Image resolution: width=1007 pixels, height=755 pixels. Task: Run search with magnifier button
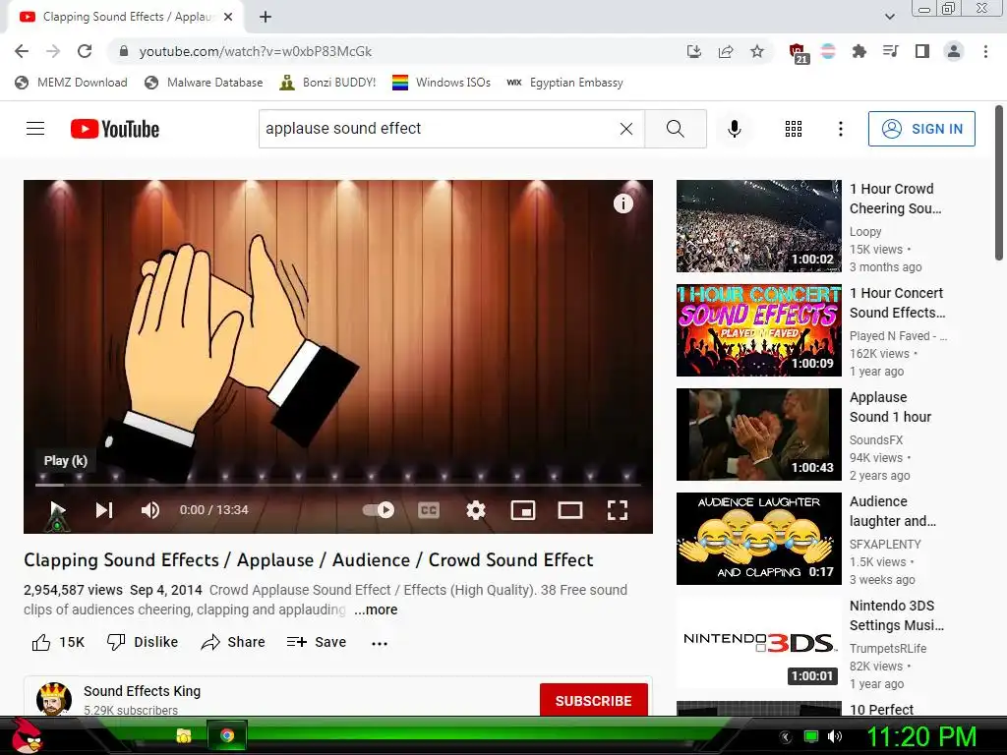675,129
